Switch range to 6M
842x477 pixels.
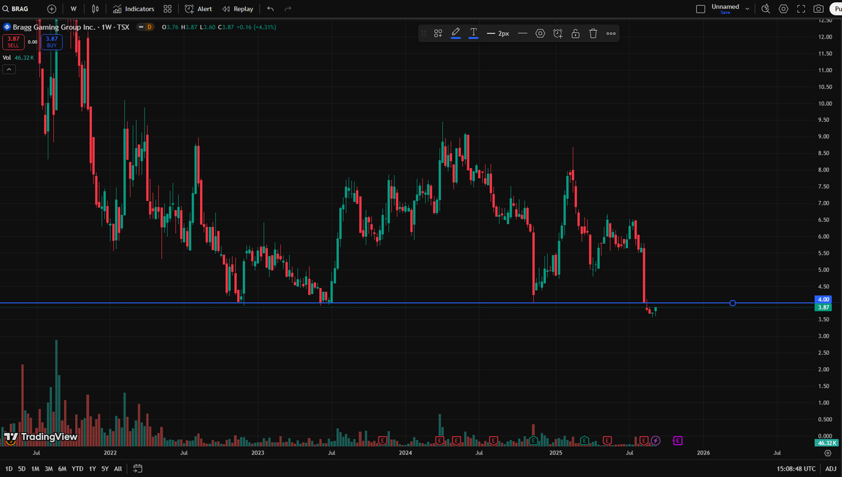pos(62,469)
